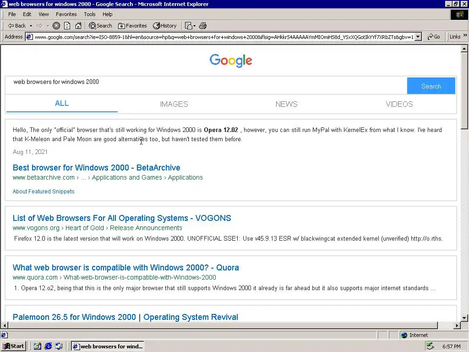The height and width of the screenshot is (352, 469).
Task: Click the Mail toolbar icon
Action: tap(190, 26)
